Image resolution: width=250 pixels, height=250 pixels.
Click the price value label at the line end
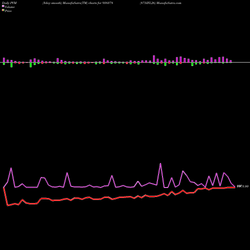pyautogui.click(x=242, y=186)
